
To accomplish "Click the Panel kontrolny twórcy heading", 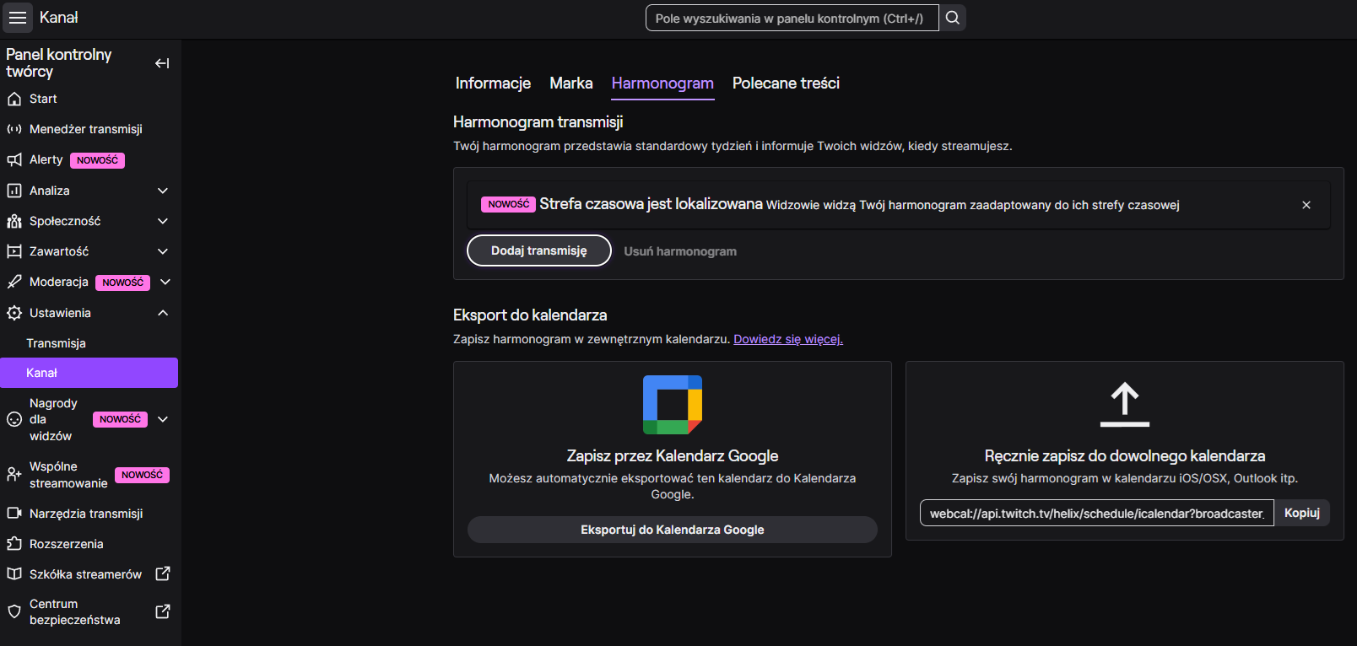I will pyautogui.click(x=59, y=63).
